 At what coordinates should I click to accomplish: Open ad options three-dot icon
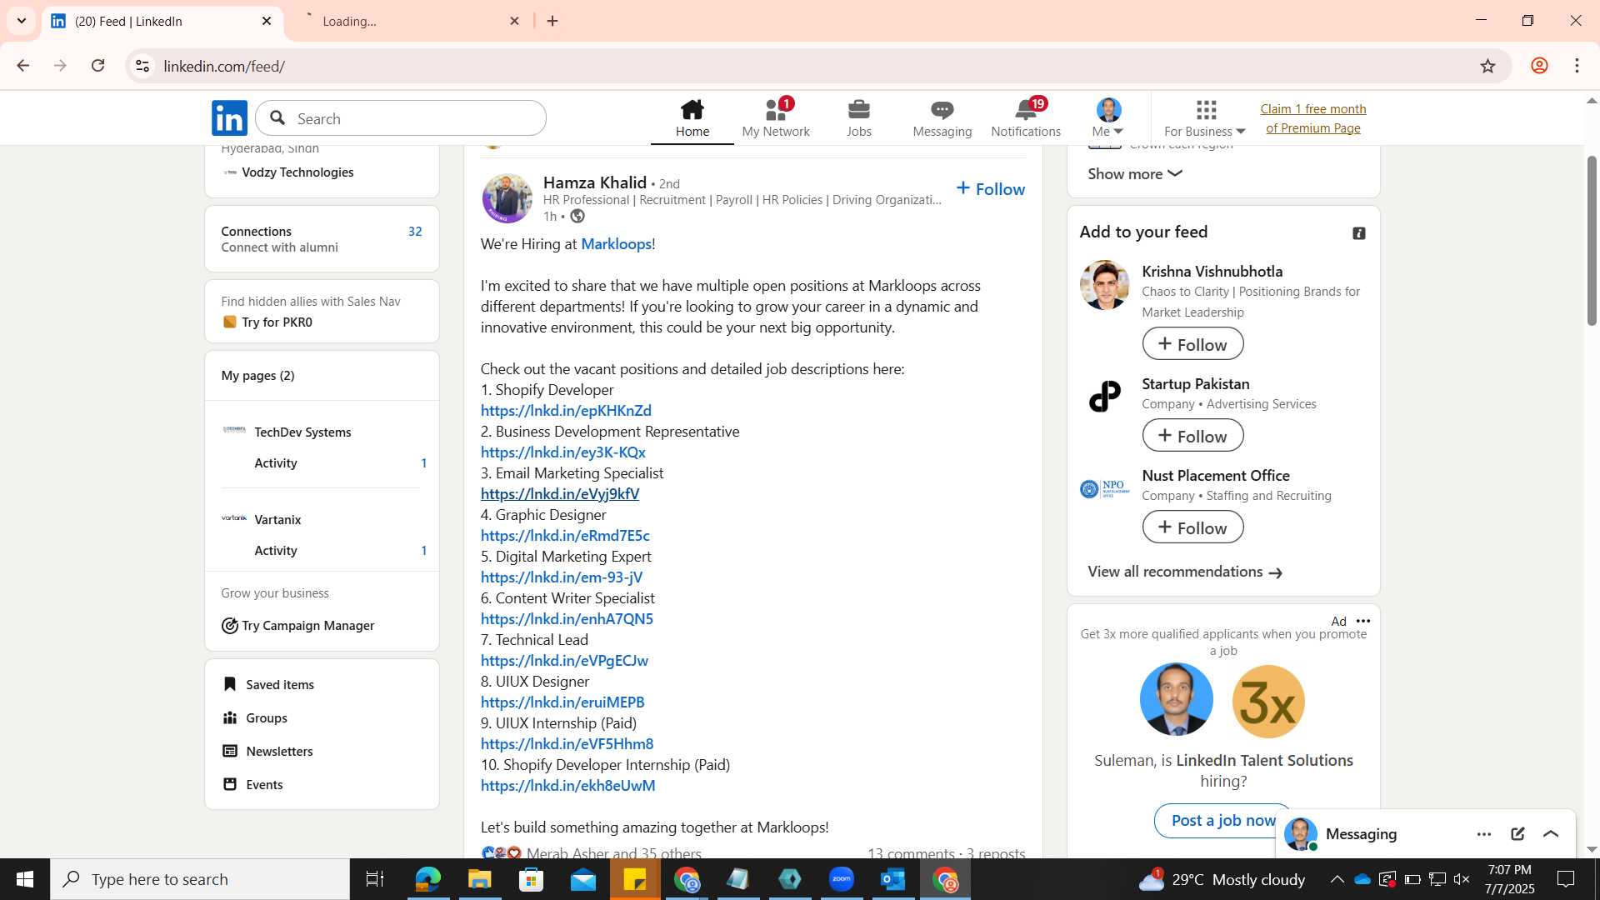pyautogui.click(x=1362, y=621)
